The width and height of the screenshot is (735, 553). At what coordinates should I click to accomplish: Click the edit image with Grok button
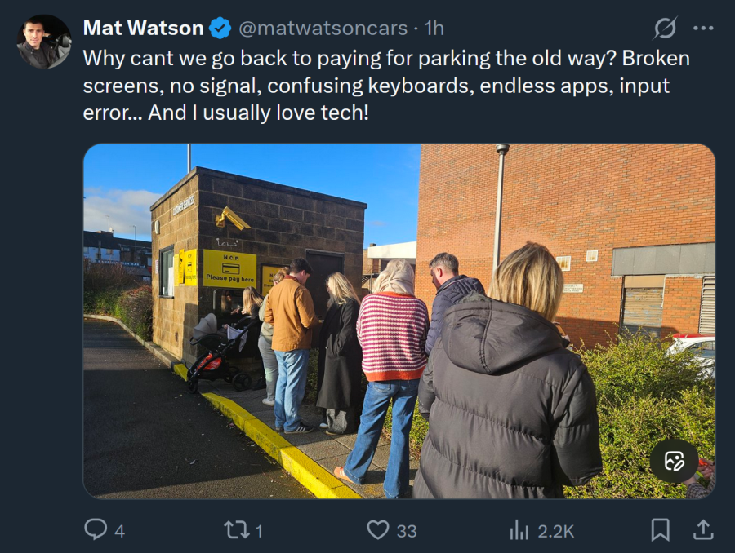tap(674, 461)
